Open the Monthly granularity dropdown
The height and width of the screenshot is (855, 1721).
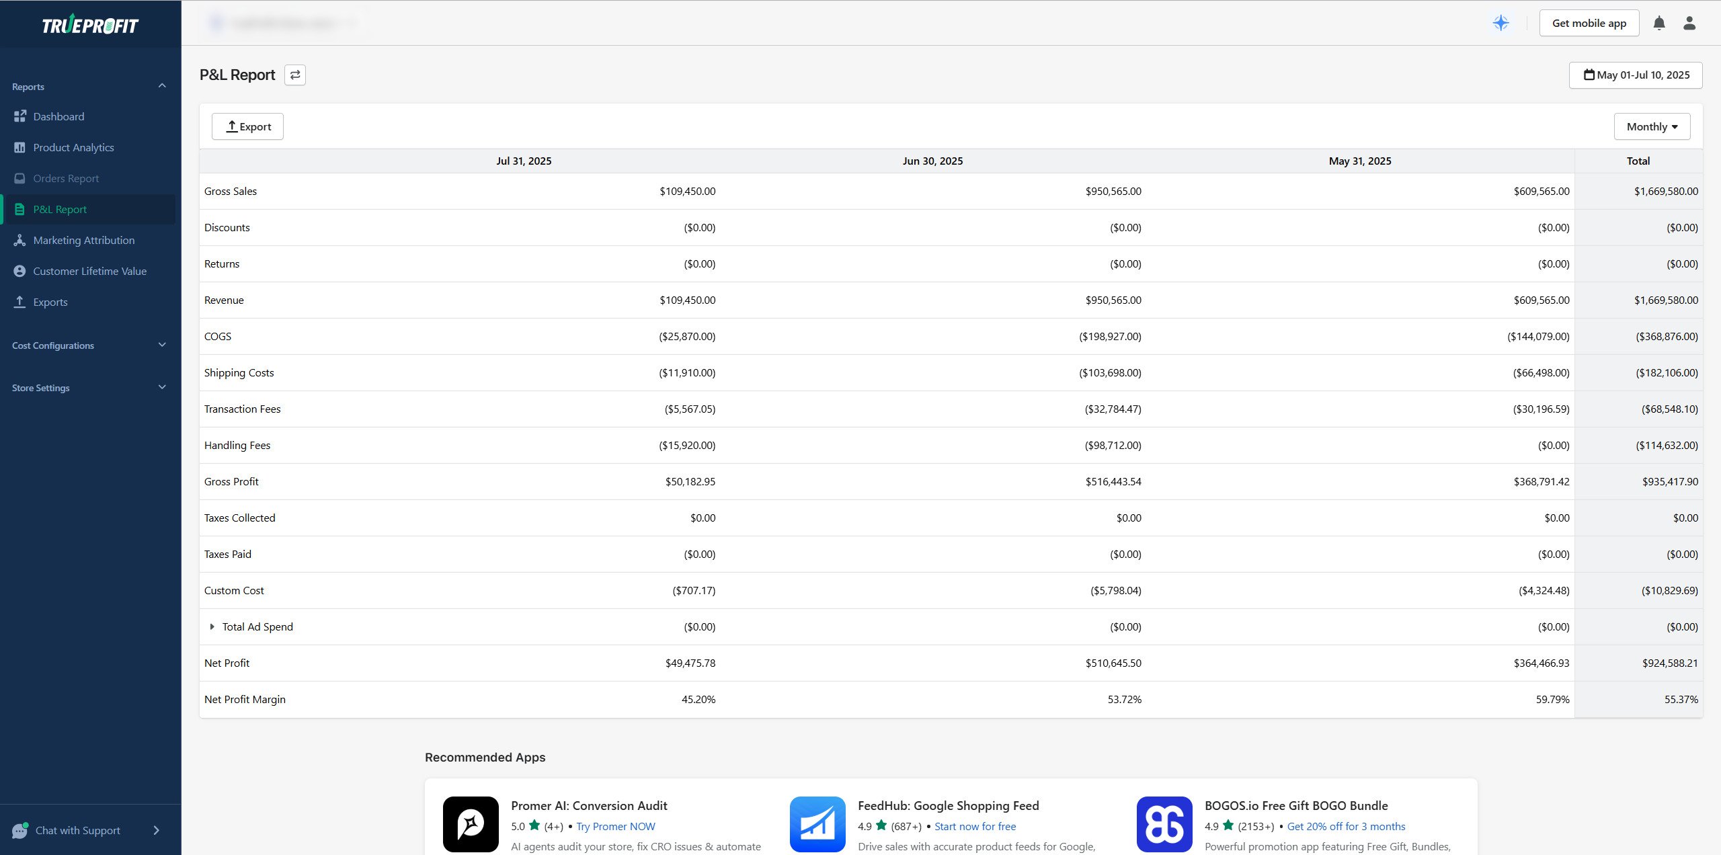pos(1652,126)
